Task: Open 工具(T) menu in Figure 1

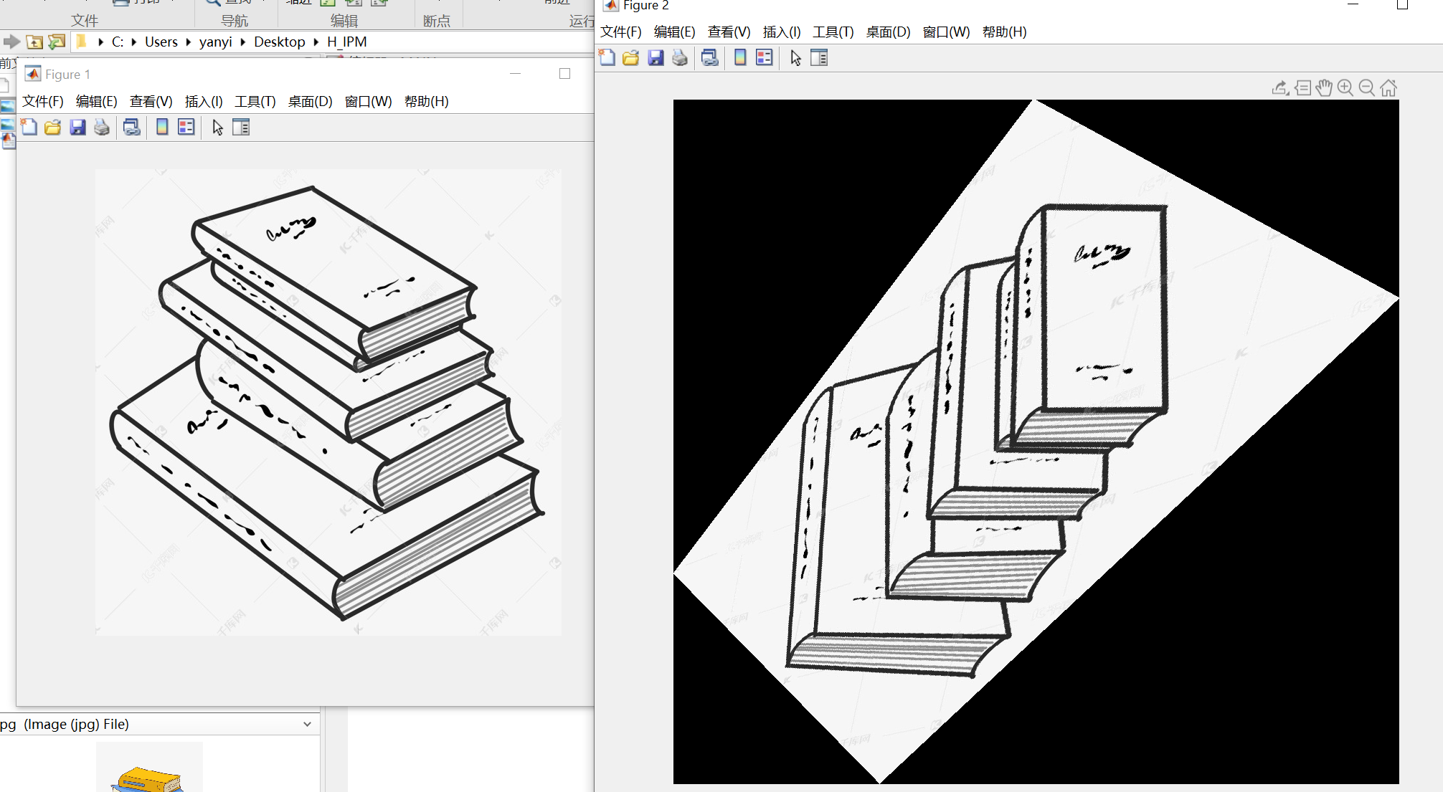Action: [255, 102]
